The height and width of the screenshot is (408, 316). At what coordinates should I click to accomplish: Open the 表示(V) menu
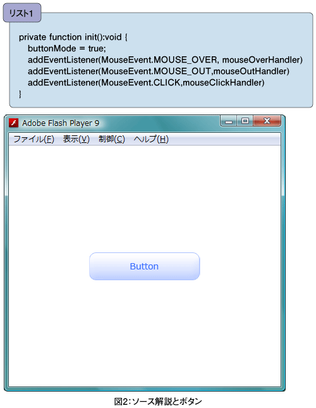point(76,139)
